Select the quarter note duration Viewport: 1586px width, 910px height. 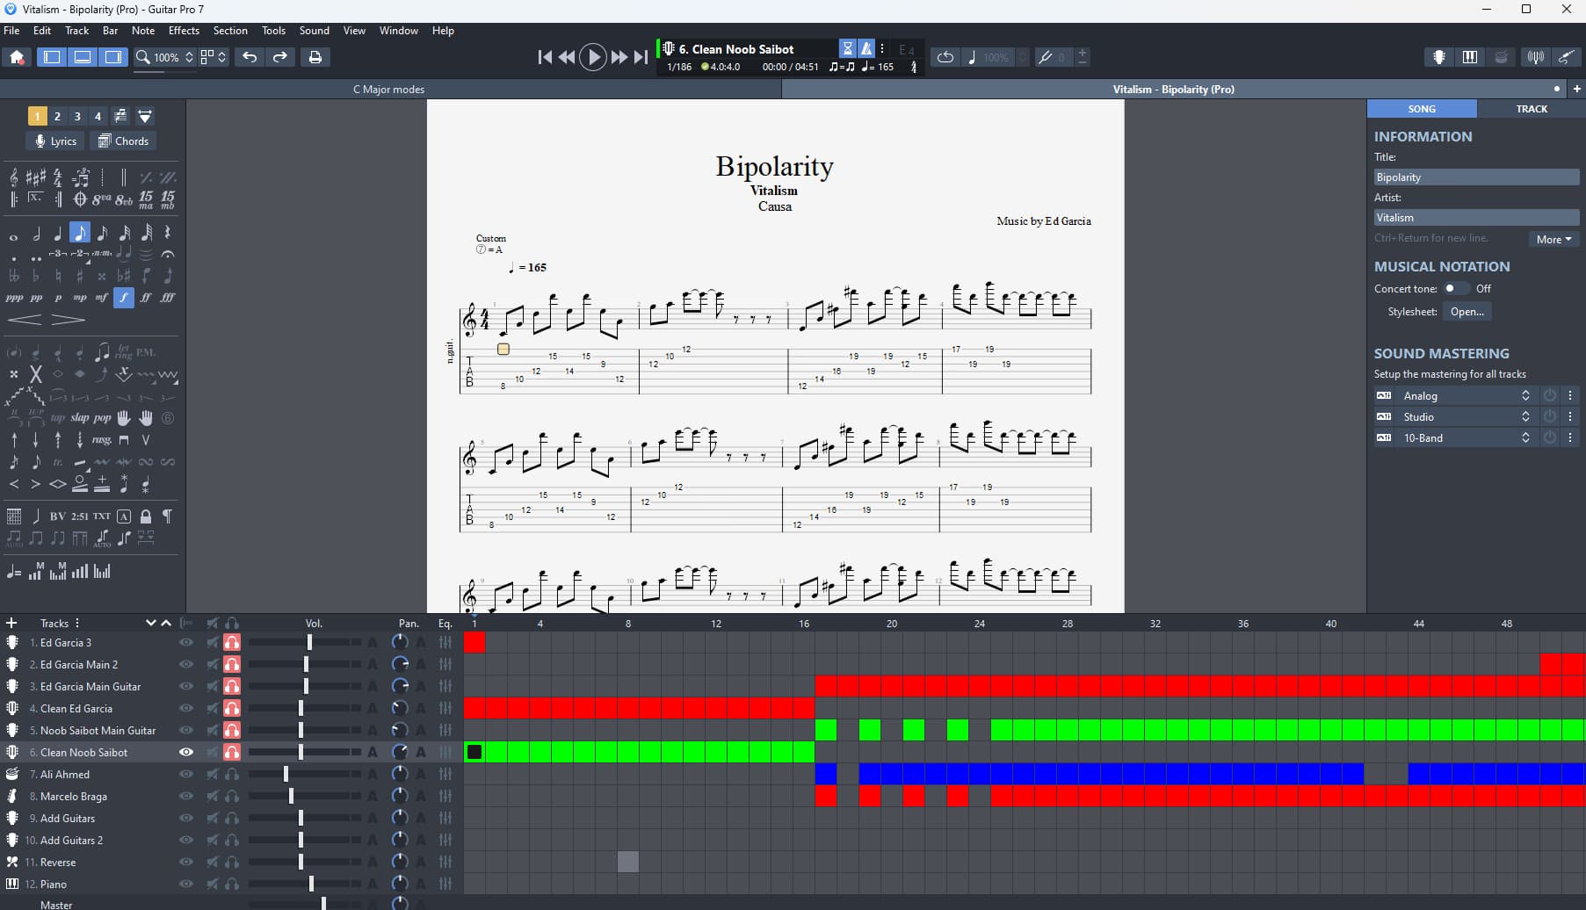coord(58,233)
